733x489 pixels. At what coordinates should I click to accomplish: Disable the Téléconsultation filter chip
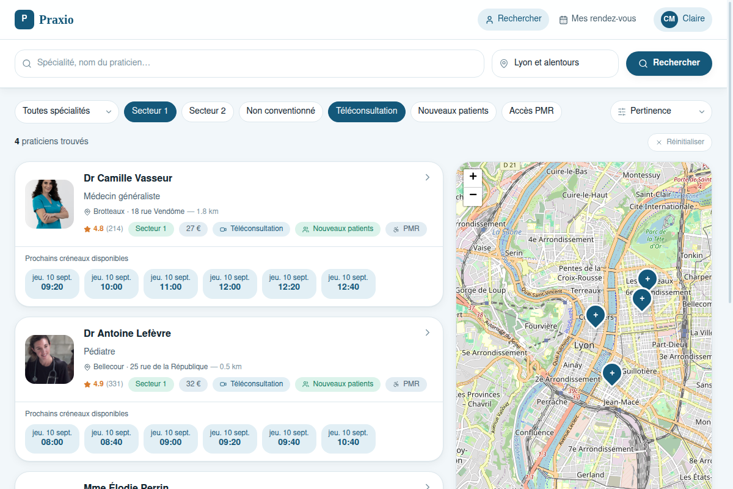pos(366,111)
